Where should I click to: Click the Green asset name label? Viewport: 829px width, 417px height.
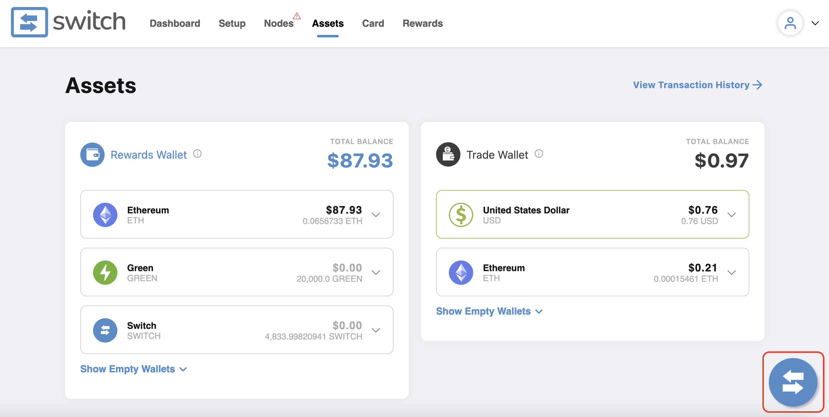point(140,268)
